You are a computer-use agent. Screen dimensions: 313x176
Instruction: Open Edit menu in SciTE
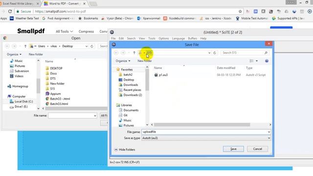pos(121,38)
